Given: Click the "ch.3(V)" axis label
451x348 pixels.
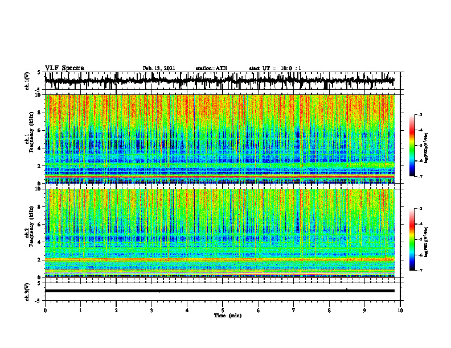Looking at the screenshot, I should click(27, 292).
